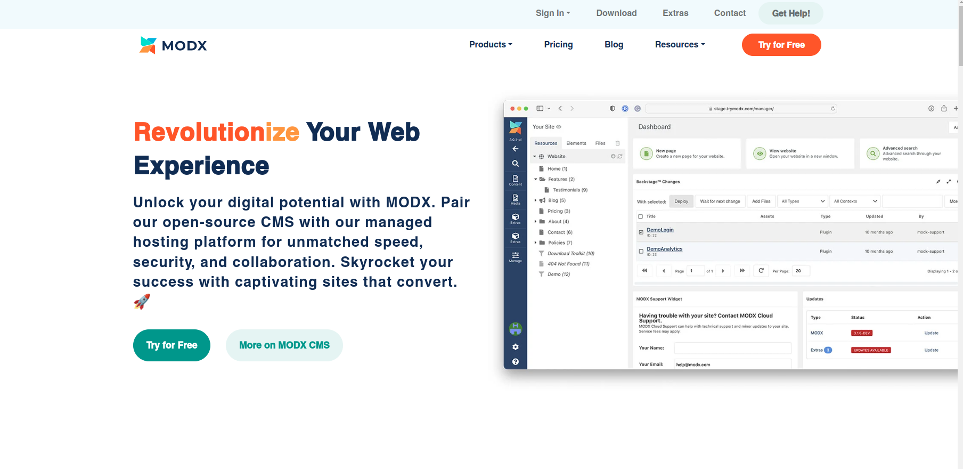Click Wait for next change button
The height and width of the screenshot is (469, 963).
(x=720, y=201)
